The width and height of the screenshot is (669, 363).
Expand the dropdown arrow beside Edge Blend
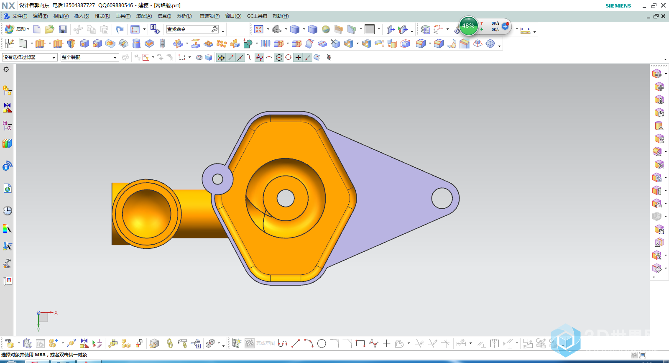pyautogui.click(x=430, y=43)
